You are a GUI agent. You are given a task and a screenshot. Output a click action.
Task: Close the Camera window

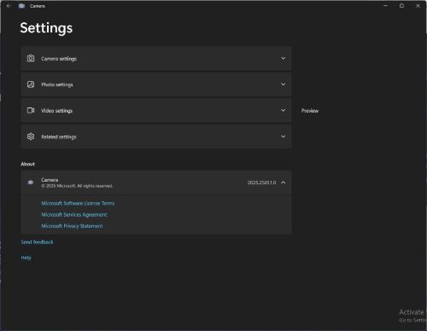(x=418, y=6)
